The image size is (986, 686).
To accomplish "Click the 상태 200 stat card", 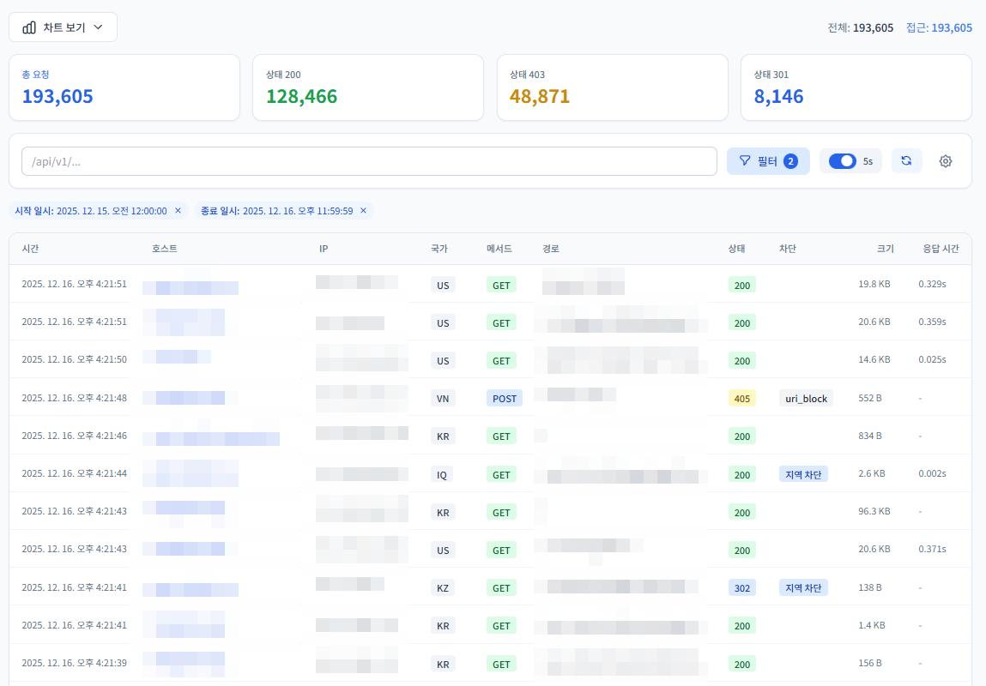I will 367,87.
